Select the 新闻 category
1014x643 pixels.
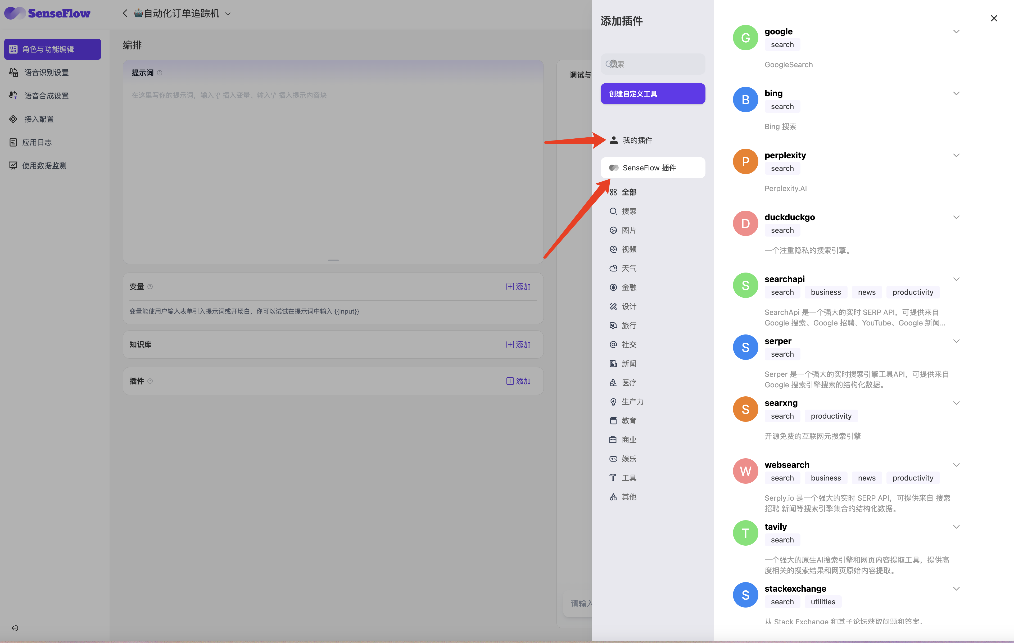[x=623, y=363]
